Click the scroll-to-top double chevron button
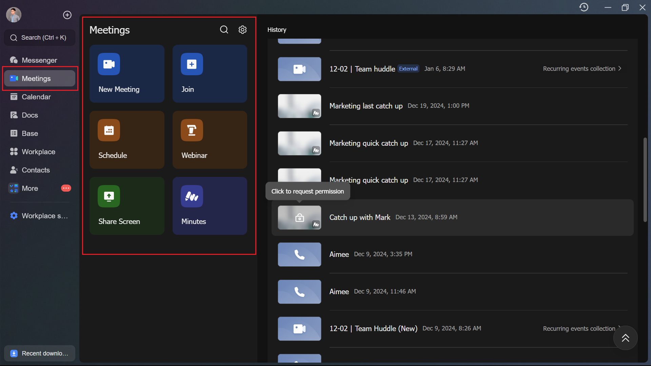This screenshot has height=366, width=651. 626,338
